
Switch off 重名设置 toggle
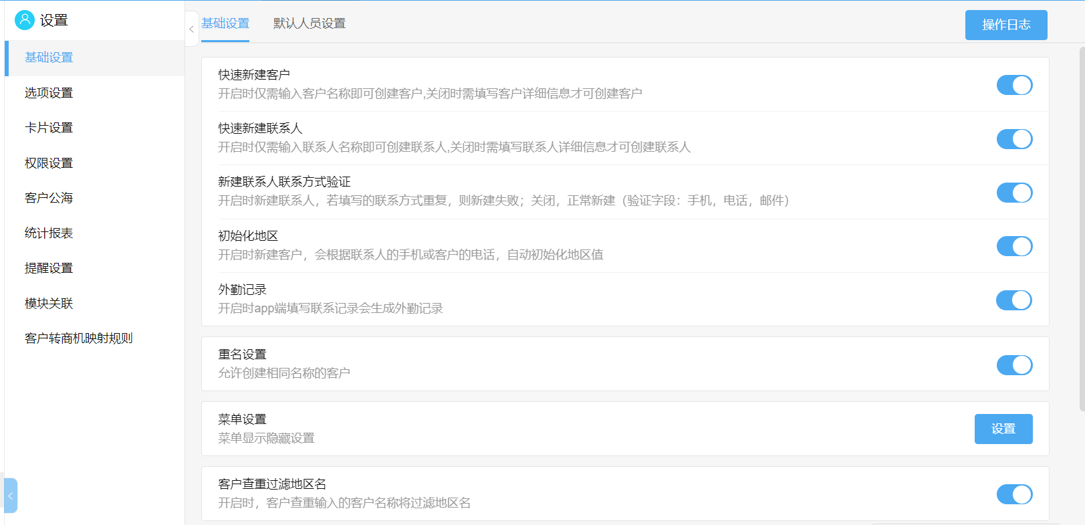tap(1014, 365)
